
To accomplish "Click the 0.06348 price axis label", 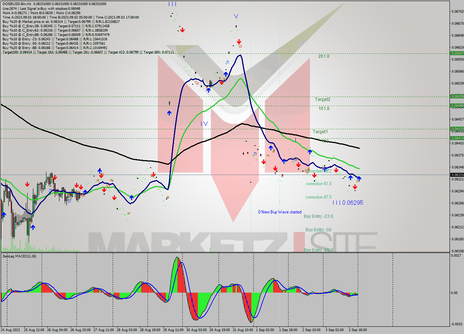I will click(x=457, y=167).
